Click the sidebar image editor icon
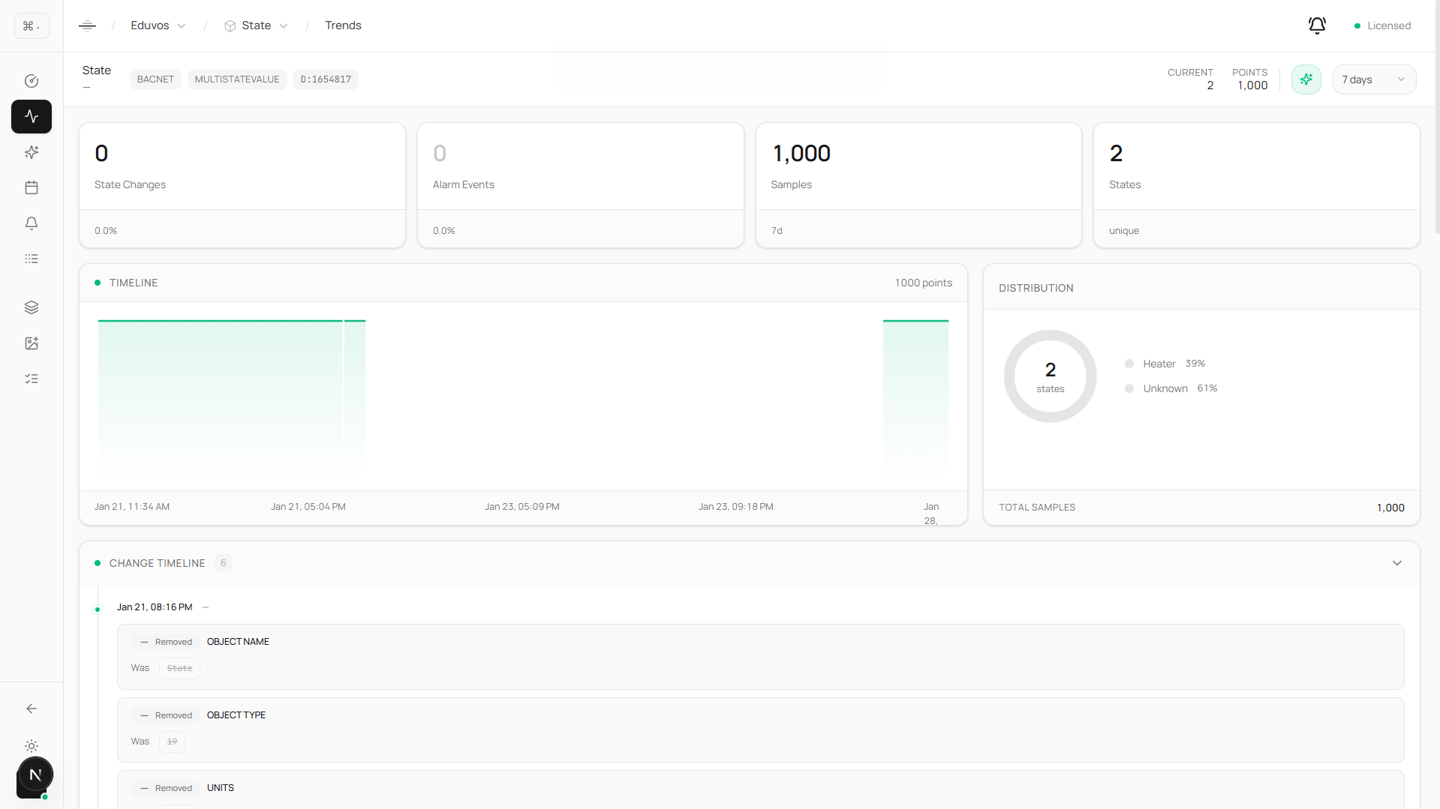 tap(32, 343)
